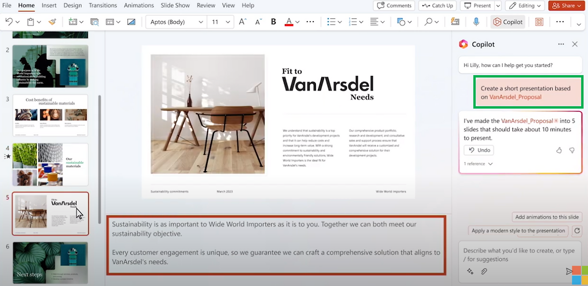Open the Paste options dropdown arrow
The image size is (588, 286).
(39, 22)
